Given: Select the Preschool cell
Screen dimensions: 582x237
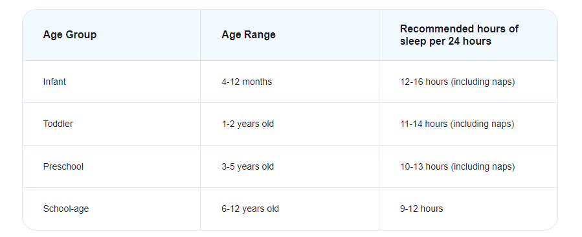Looking at the screenshot, I should pos(111,166).
